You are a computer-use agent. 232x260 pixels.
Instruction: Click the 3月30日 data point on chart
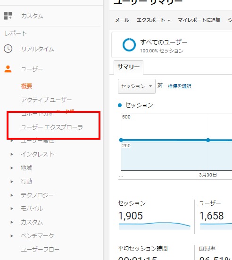(x=208, y=140)
